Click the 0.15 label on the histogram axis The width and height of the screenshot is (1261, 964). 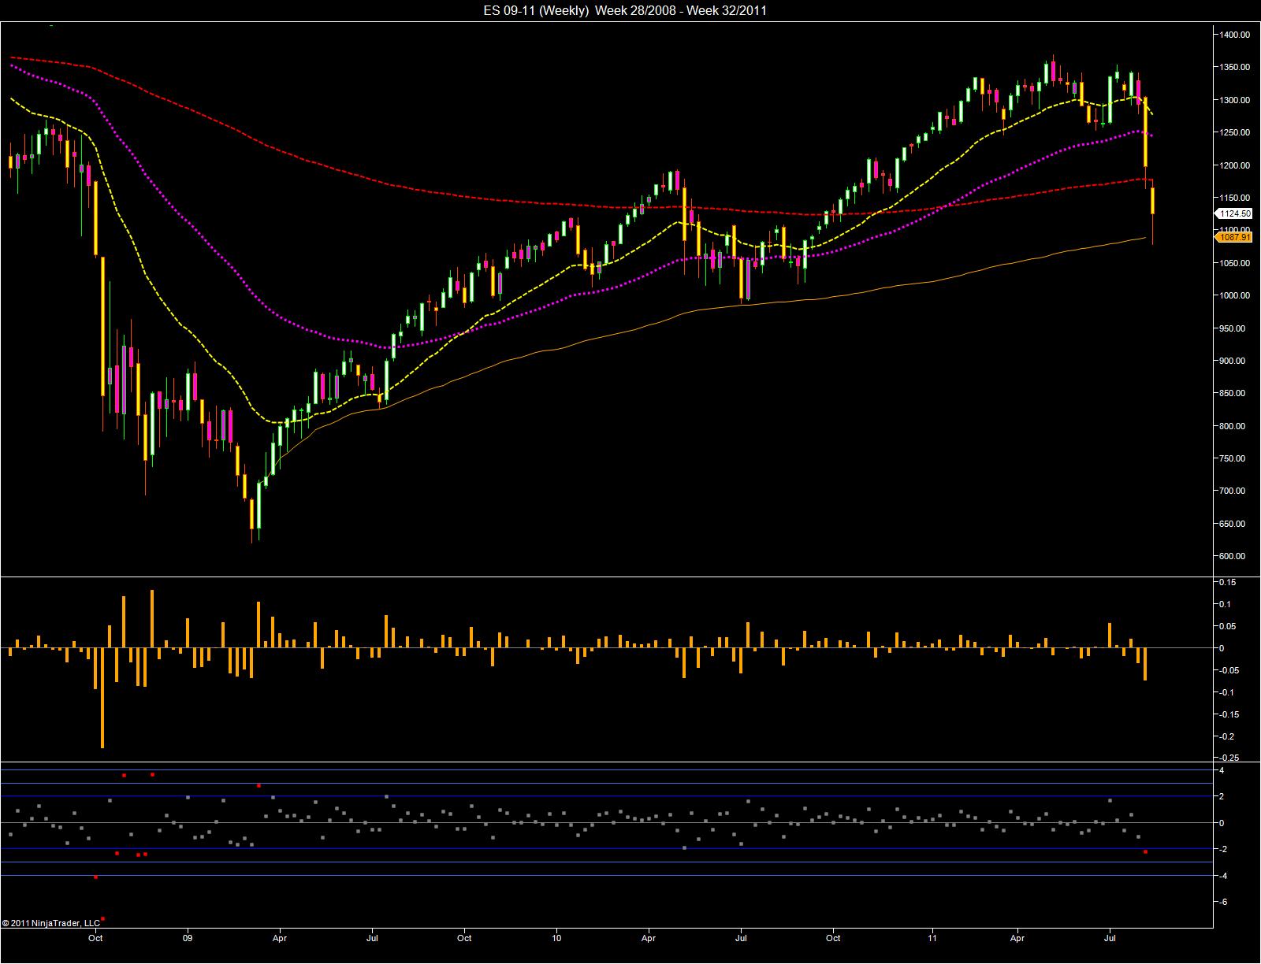pos(1227,582)
